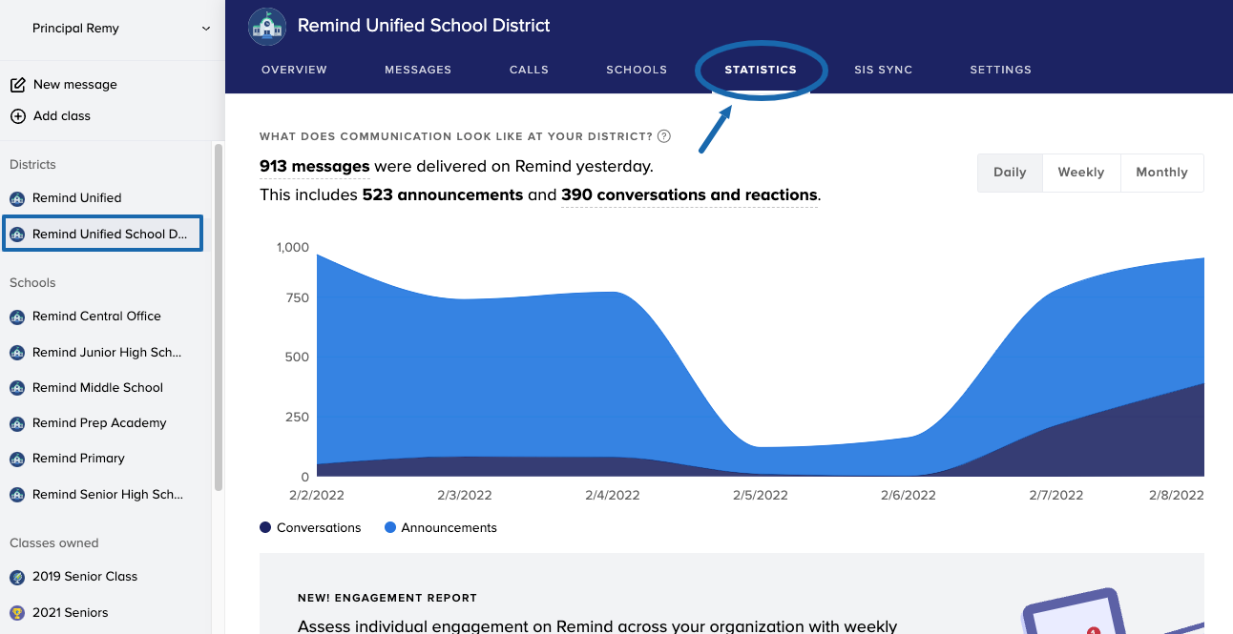Open the conversations and reactions breakdown

689,195
